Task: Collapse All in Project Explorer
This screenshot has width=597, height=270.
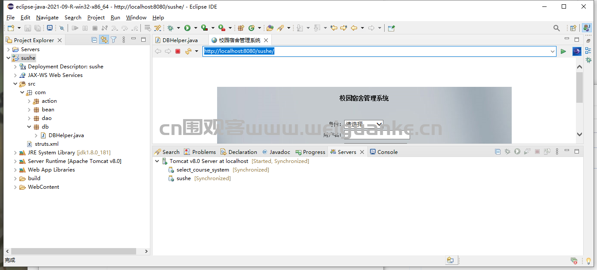Action: coord(94,40)
